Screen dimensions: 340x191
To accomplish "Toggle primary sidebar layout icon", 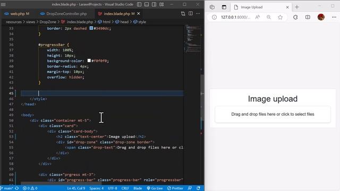I will [x=139, y=4].
